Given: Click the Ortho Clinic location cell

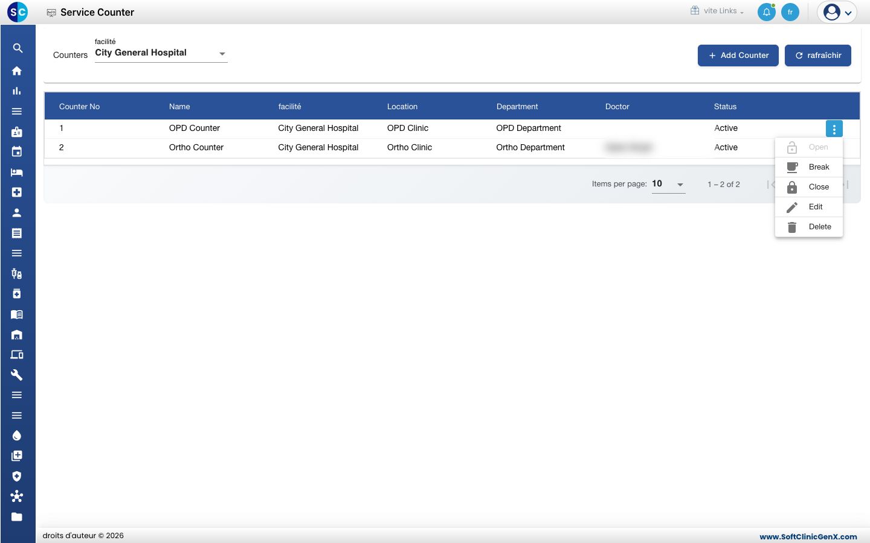Looking at the screenshot, I should tap(410, 147).
